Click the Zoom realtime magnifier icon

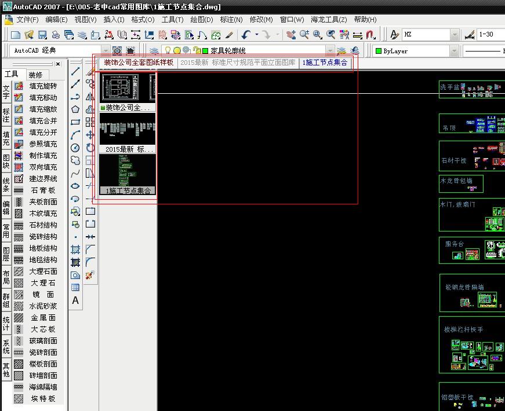304,34
